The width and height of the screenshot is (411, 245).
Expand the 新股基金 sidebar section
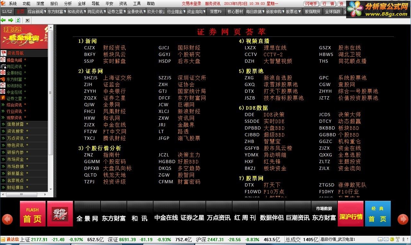click(24, 173)
